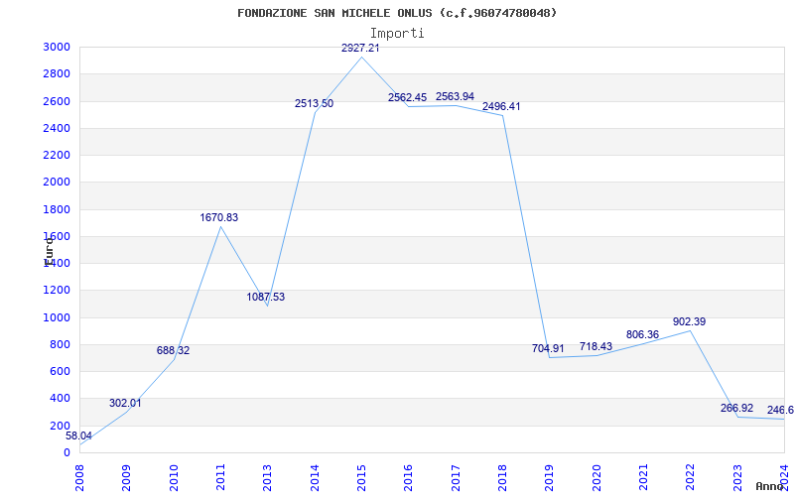Click the data label 2496.41

click(501, 107)
